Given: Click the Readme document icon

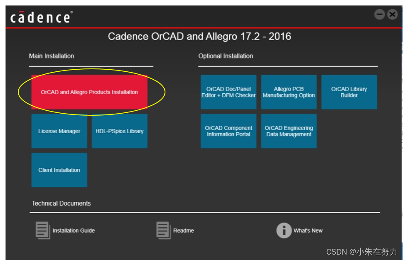Looking at the screenshot, I should pos(163,231).
